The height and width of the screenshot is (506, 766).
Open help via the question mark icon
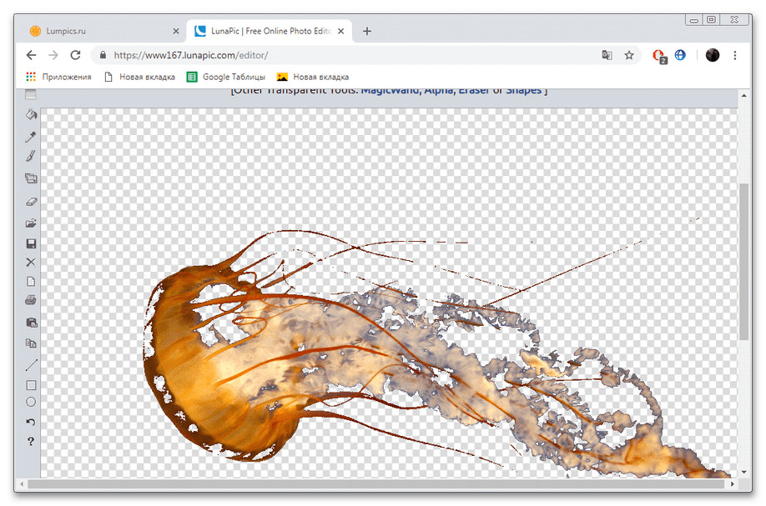click(31, 441)
